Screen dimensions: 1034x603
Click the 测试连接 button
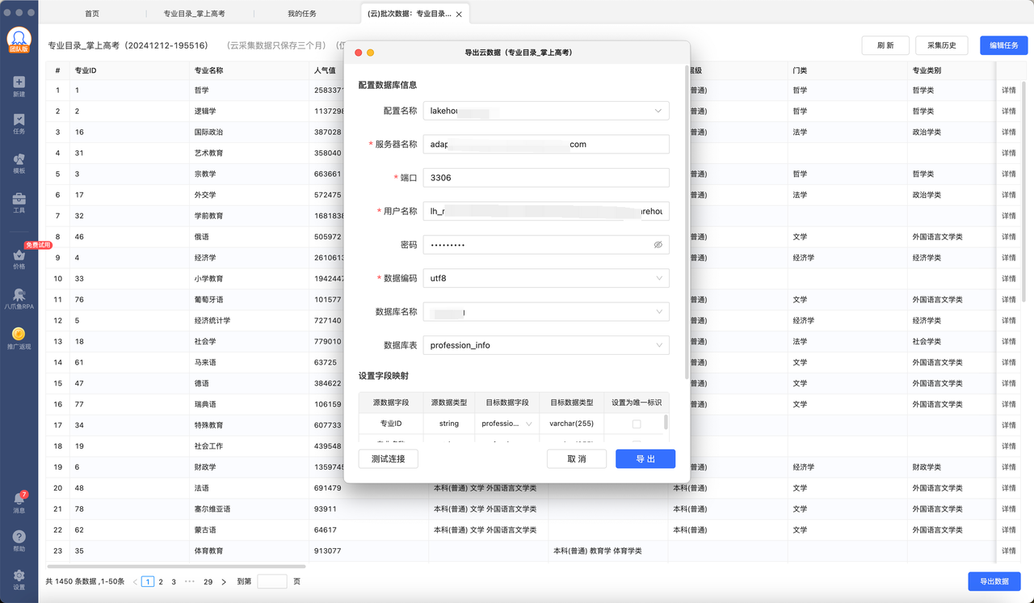(x=388, y=459)
